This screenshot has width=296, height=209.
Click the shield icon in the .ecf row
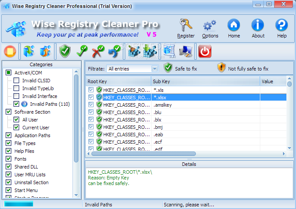99,142
